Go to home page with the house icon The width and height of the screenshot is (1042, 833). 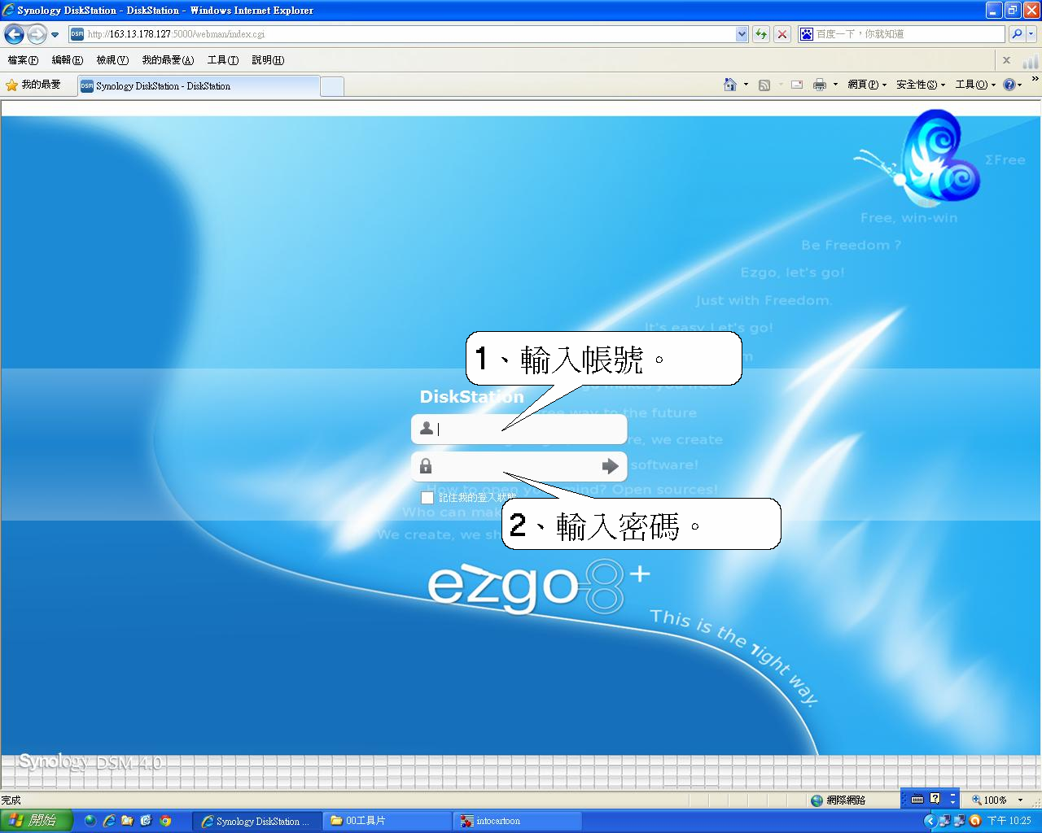pyautogui.click(x=730, y=85)
